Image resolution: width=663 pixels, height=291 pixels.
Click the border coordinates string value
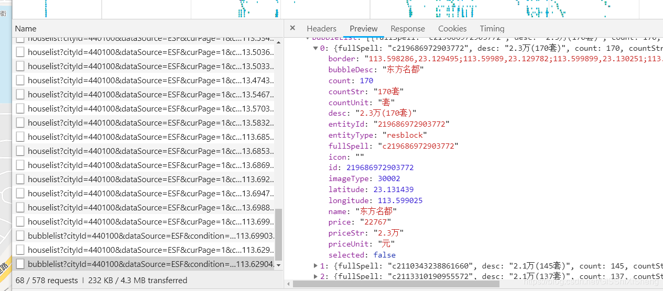tap(513, 59)
